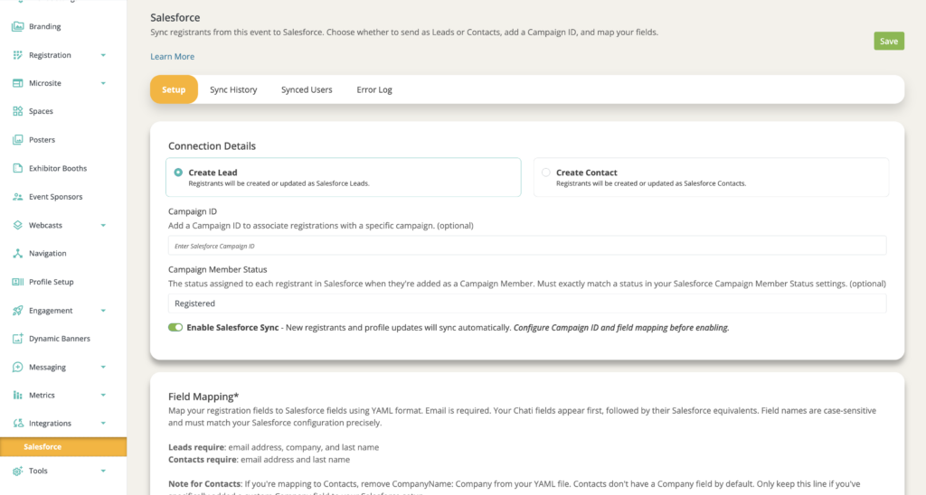The height and width of the screenshot is (495, 926).
Task: Click the Create Contact option card
Action: click(711, 177)
